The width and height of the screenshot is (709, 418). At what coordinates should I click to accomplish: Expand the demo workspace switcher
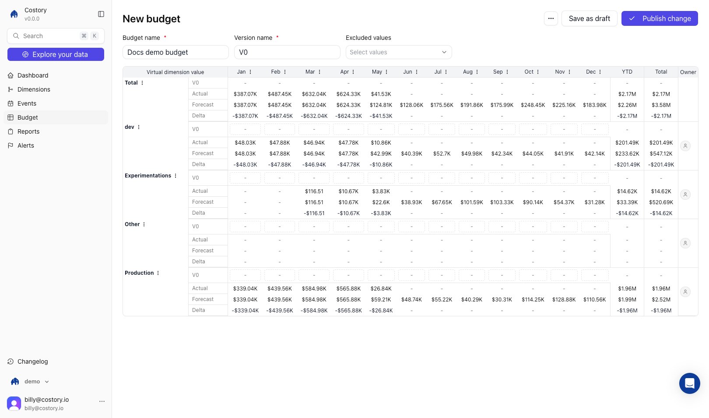[x=29, y=381]
